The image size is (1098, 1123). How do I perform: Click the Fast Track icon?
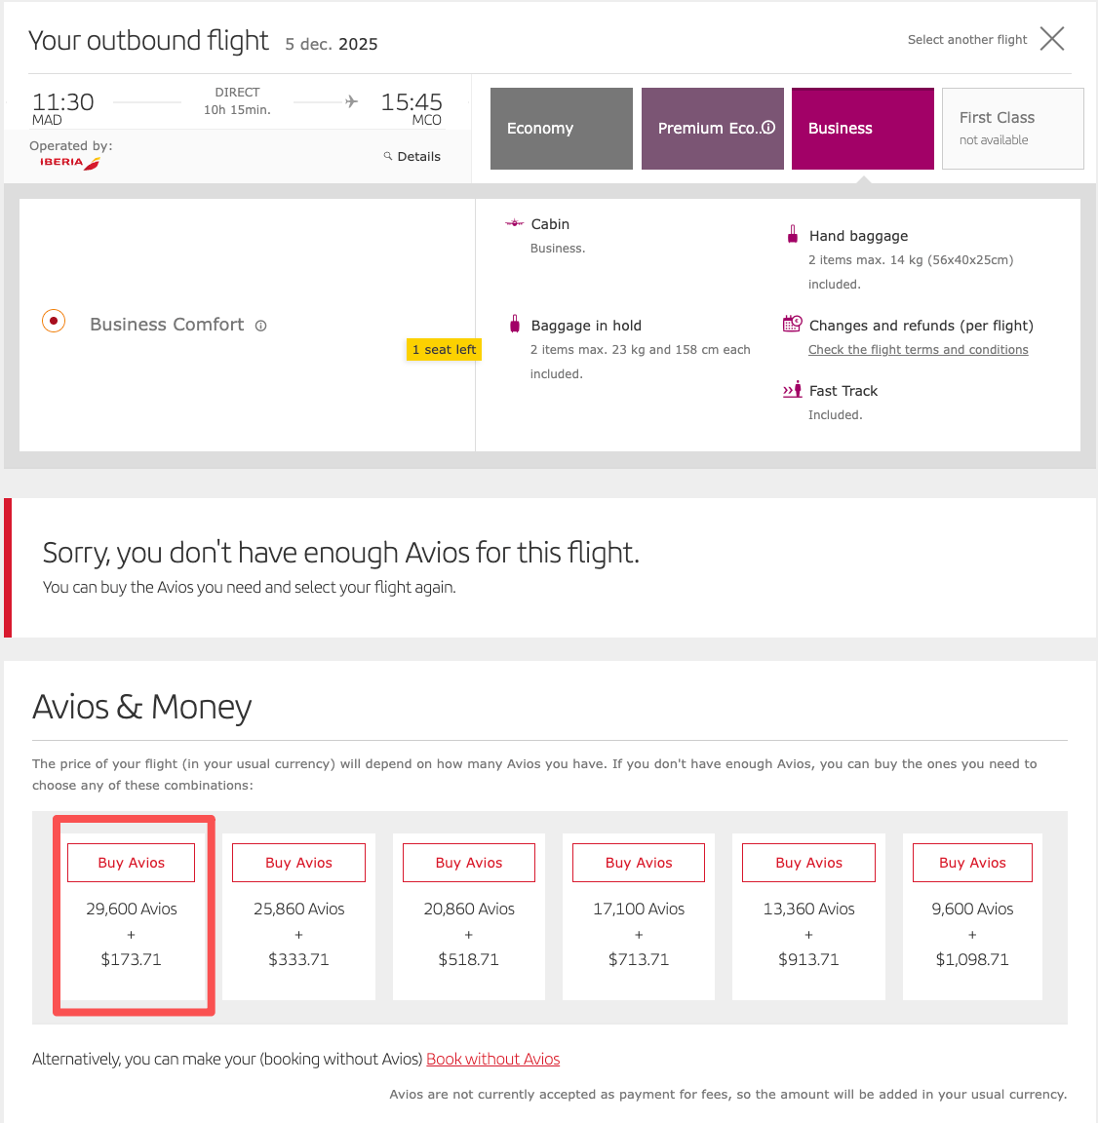point(792,390)
